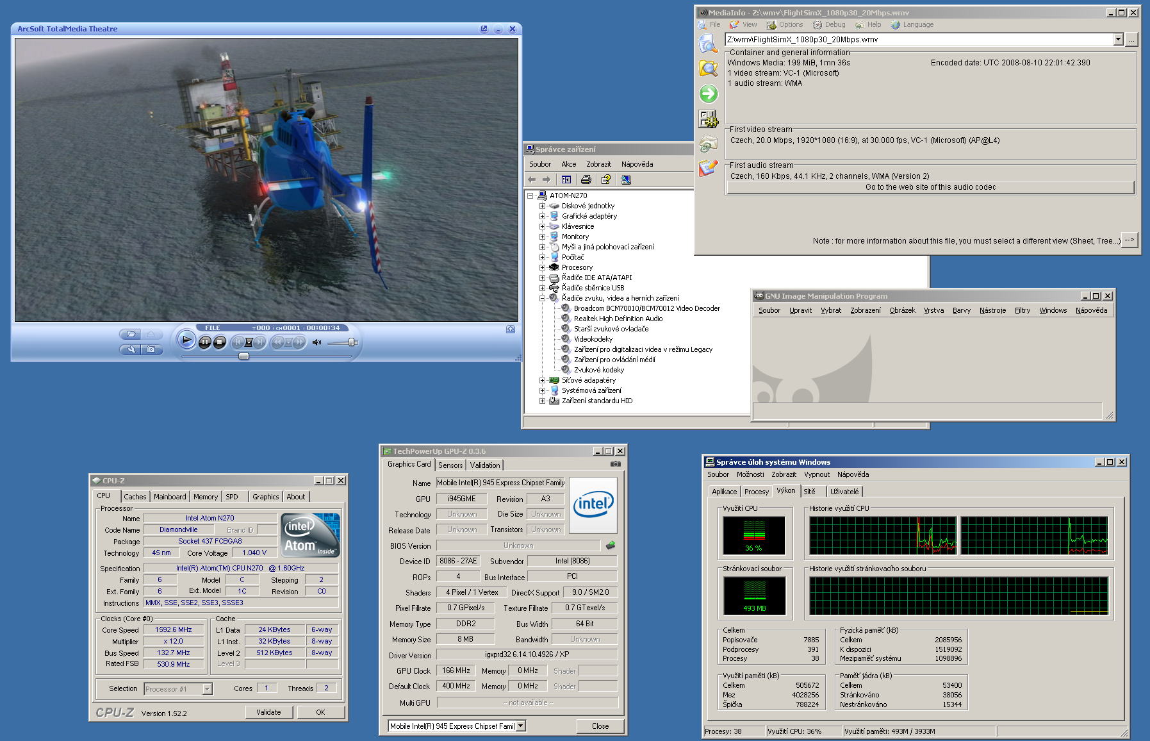Click the seek bar handle in TotalMedia Theatre
Viewport: 1150px width, 741px height.
(x=243, y=356)
